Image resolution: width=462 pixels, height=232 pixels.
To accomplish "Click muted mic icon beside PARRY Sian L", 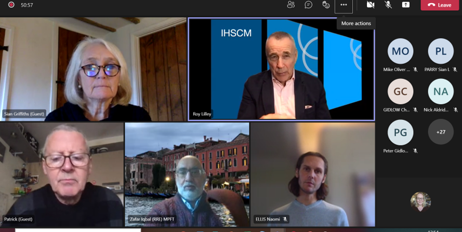I will click(x=455, y=70).
